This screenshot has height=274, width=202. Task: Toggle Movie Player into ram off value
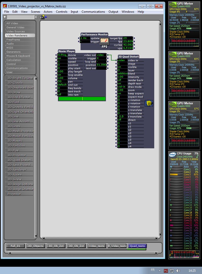pyautogui.click(x=63, y=95)
